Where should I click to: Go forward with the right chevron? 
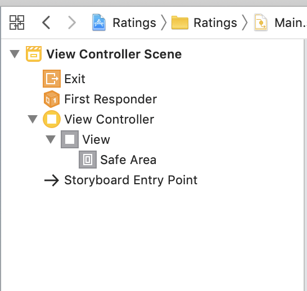pos(72,22)
